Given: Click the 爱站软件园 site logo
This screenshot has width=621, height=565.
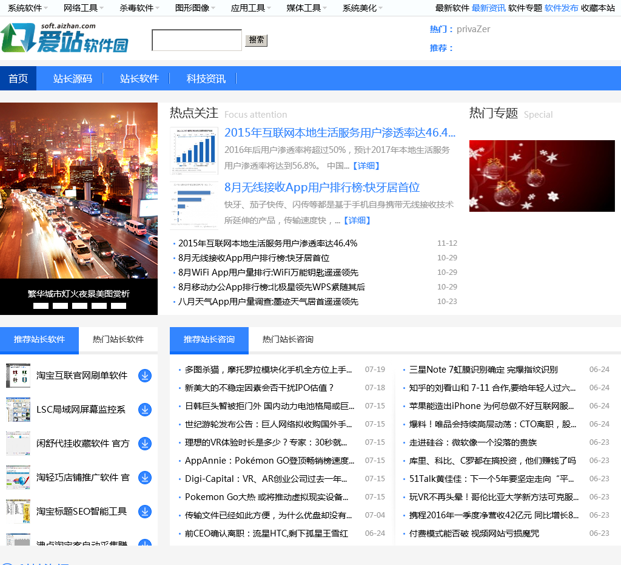Looking at the screenshot, I should 64,38.
